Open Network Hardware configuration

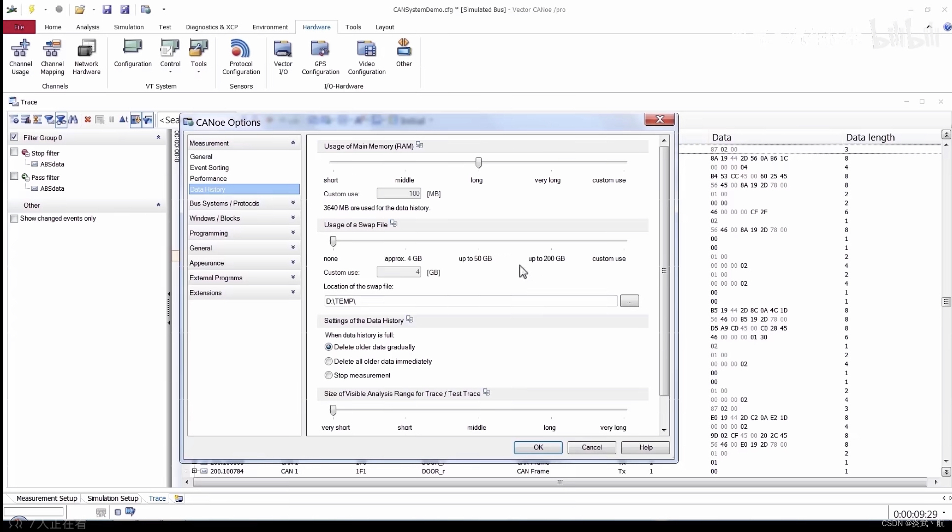click(86, 55)
